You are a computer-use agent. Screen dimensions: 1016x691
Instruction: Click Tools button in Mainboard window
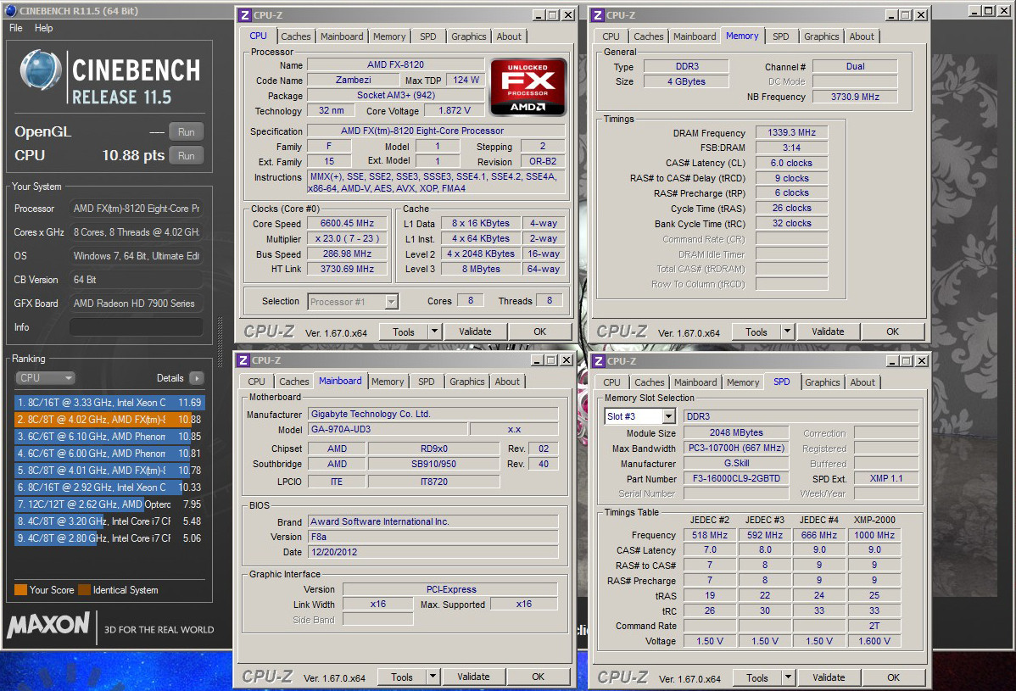402,677
